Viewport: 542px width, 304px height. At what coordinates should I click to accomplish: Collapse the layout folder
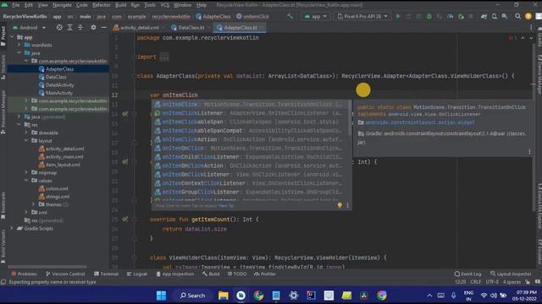click(26, 141)
